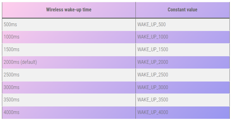Click the word default in the 2000ms row
232x121 pixels.
point(28,62)
